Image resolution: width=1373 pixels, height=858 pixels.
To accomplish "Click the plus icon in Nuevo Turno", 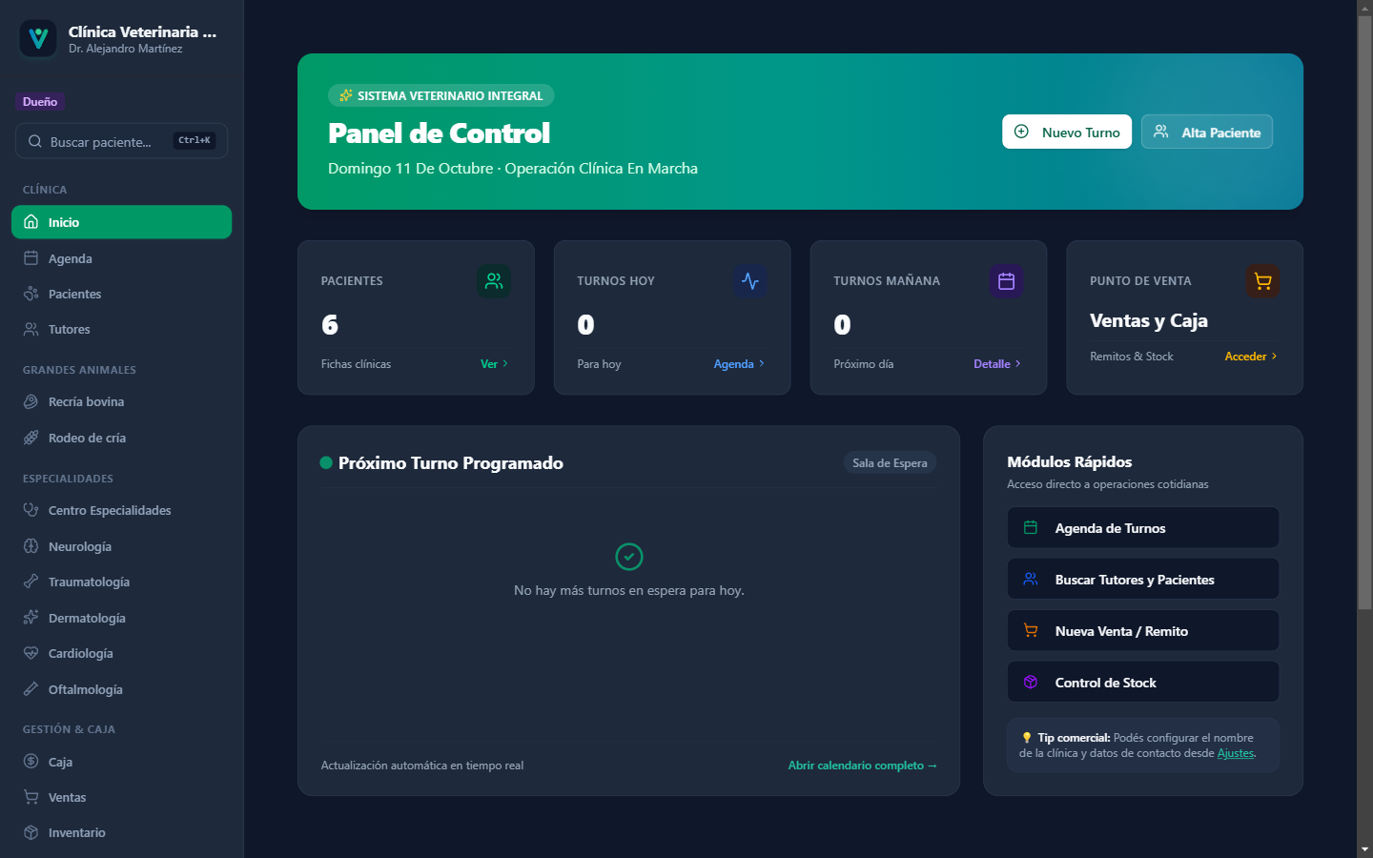I will coord(1021,132).
